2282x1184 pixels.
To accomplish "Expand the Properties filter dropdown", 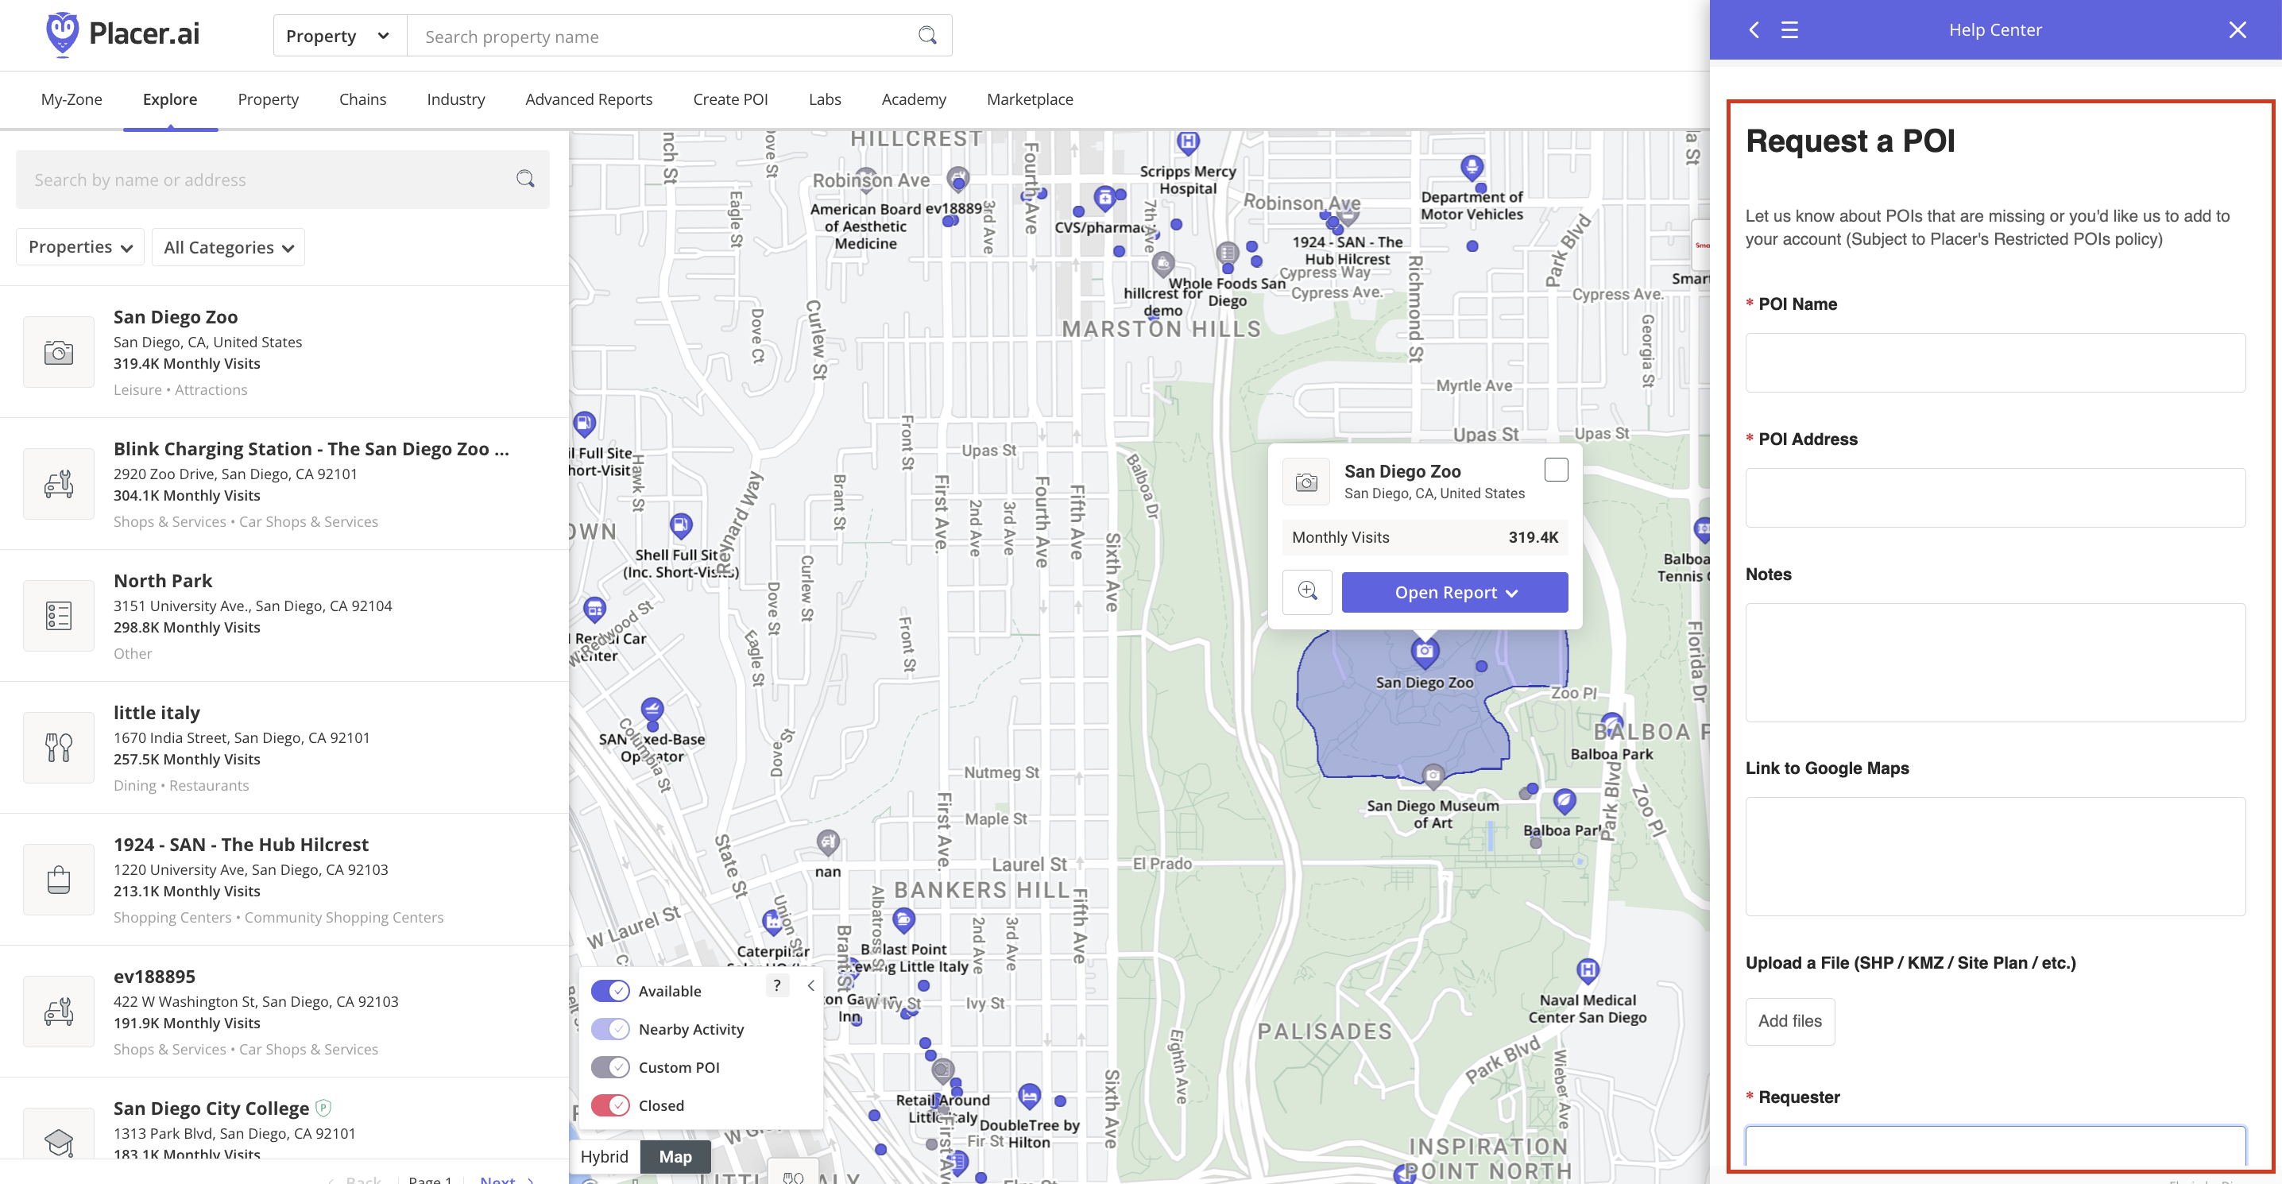I will [x=79, y=246].
